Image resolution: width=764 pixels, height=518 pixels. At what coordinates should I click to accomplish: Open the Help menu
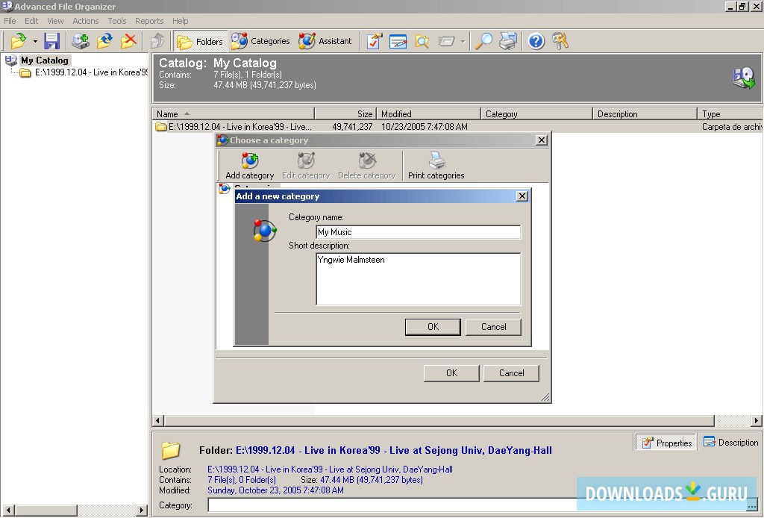coord(180,21)
